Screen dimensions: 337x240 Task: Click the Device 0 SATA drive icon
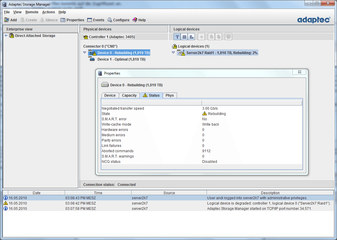(92, 53)
